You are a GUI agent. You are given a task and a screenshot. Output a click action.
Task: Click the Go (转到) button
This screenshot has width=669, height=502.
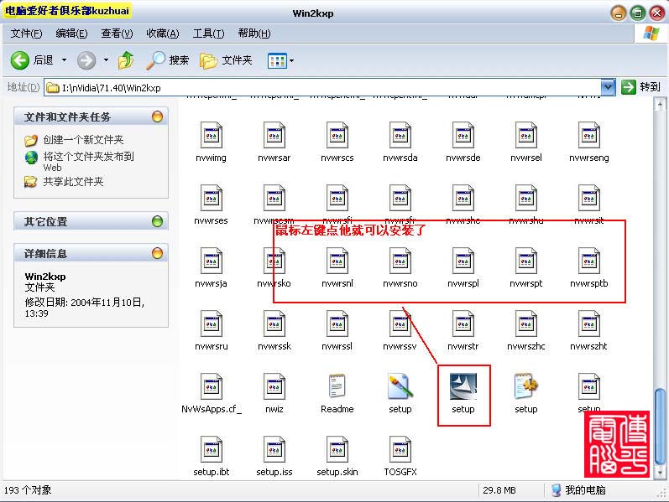pyautogui.click(x=640, y=87)
